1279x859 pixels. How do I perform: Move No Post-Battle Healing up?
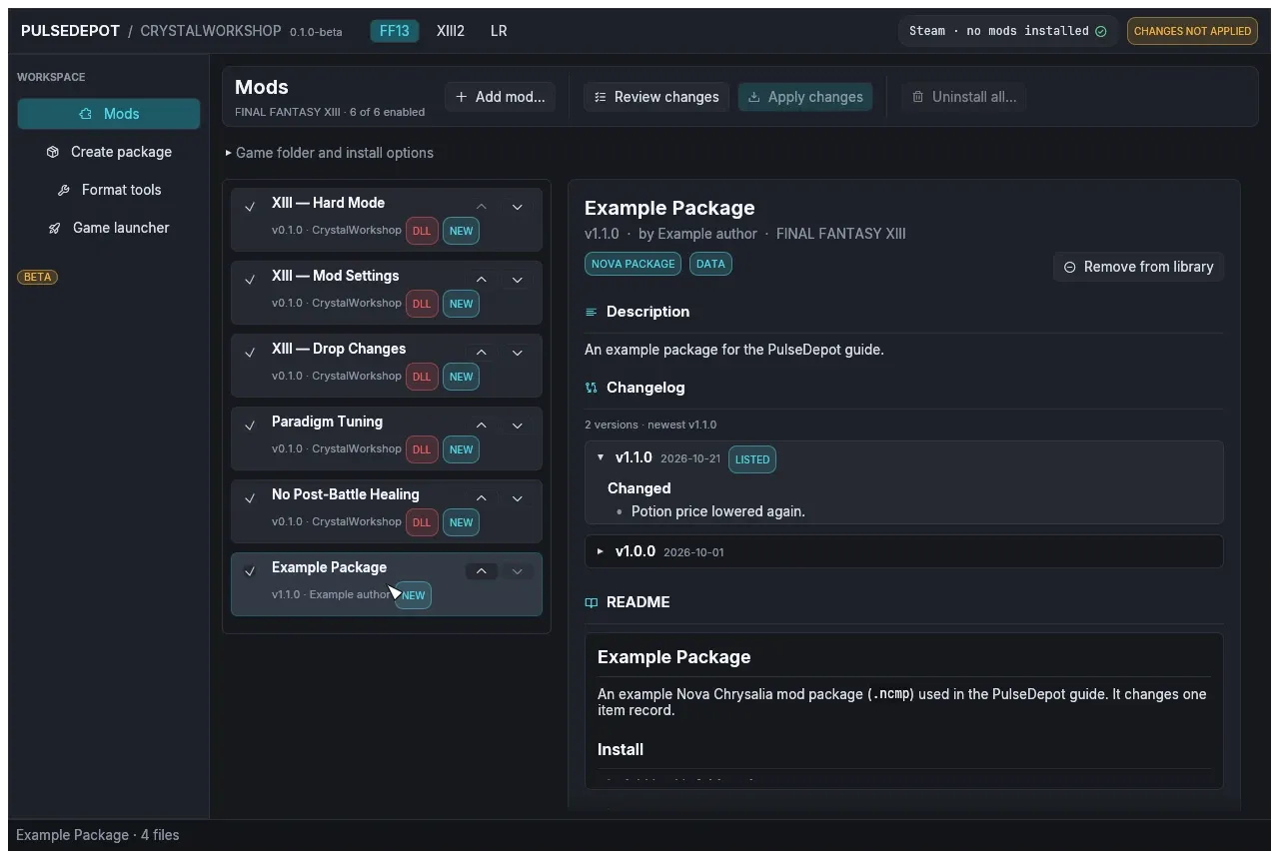pyautogui.click(x=482, y=498)
